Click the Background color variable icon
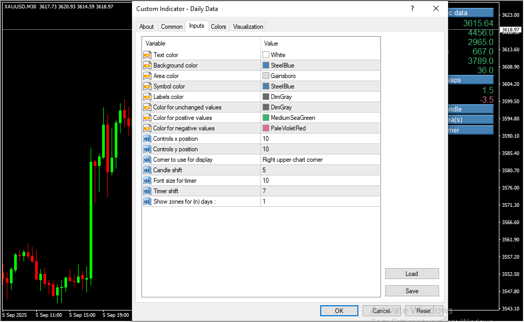Viewport: 524px width, 322px height. [147, 65]
